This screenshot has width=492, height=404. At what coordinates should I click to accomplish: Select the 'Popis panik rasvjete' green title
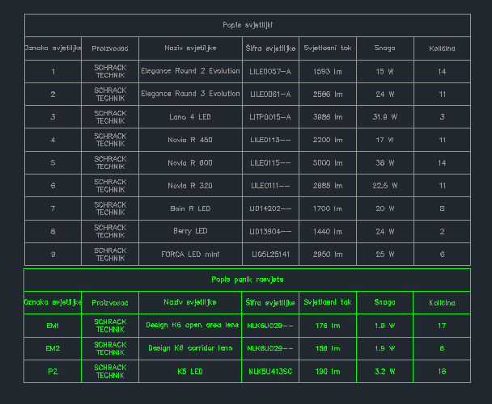[x=247, y=280]
